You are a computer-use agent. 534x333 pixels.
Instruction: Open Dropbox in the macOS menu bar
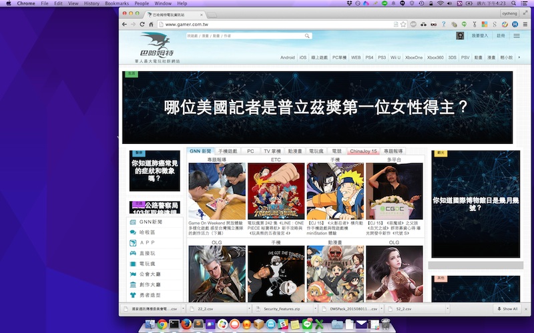(349, 3)
